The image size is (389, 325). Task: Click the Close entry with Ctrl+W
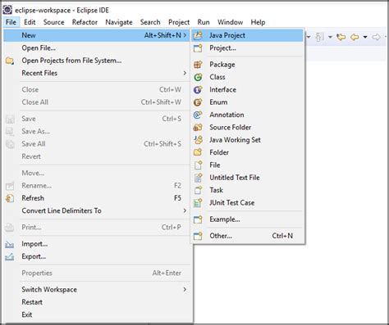tap(97, 89)
